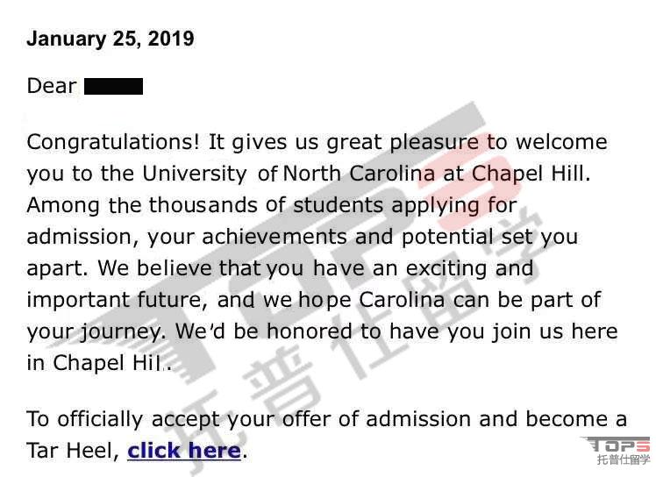The height and width of the screenshot is (477, 656).
Task: Click the word "exciting" in the paragraph
Action: click(446, 269)
